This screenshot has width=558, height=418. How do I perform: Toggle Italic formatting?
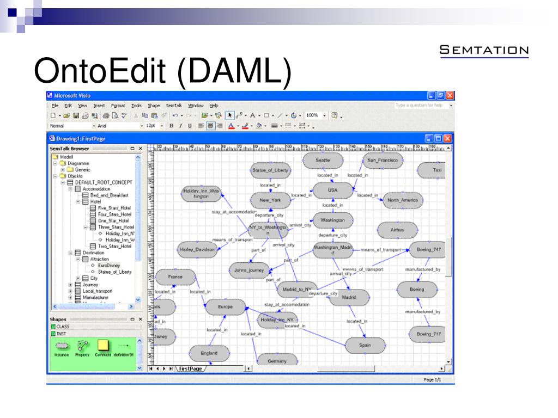(180, 126)
